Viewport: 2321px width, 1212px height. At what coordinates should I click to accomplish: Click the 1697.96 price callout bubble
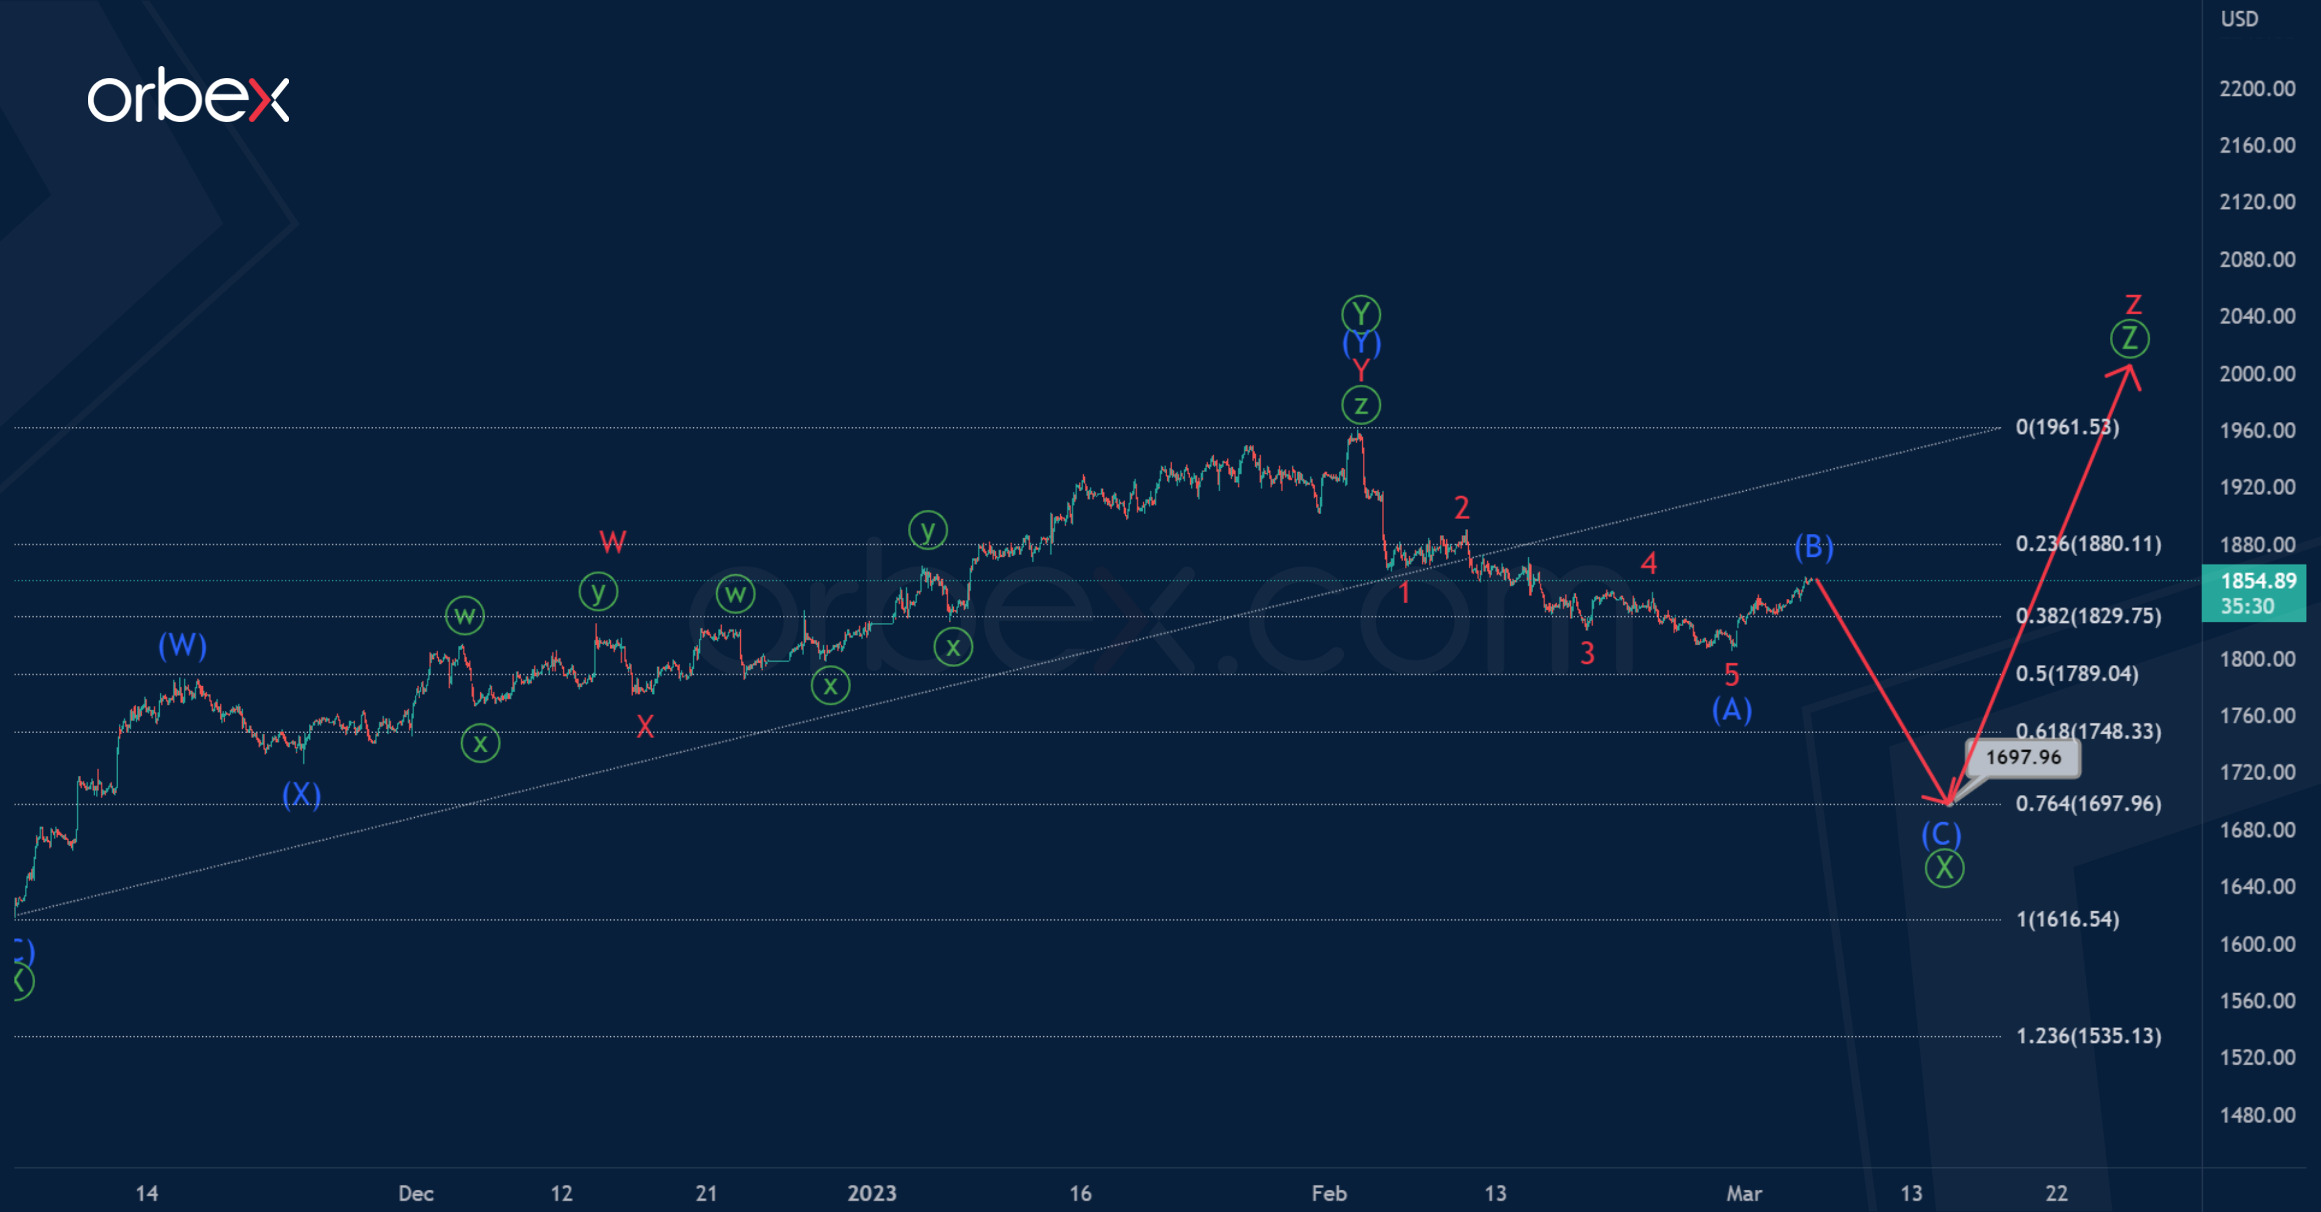[2022, 757]
